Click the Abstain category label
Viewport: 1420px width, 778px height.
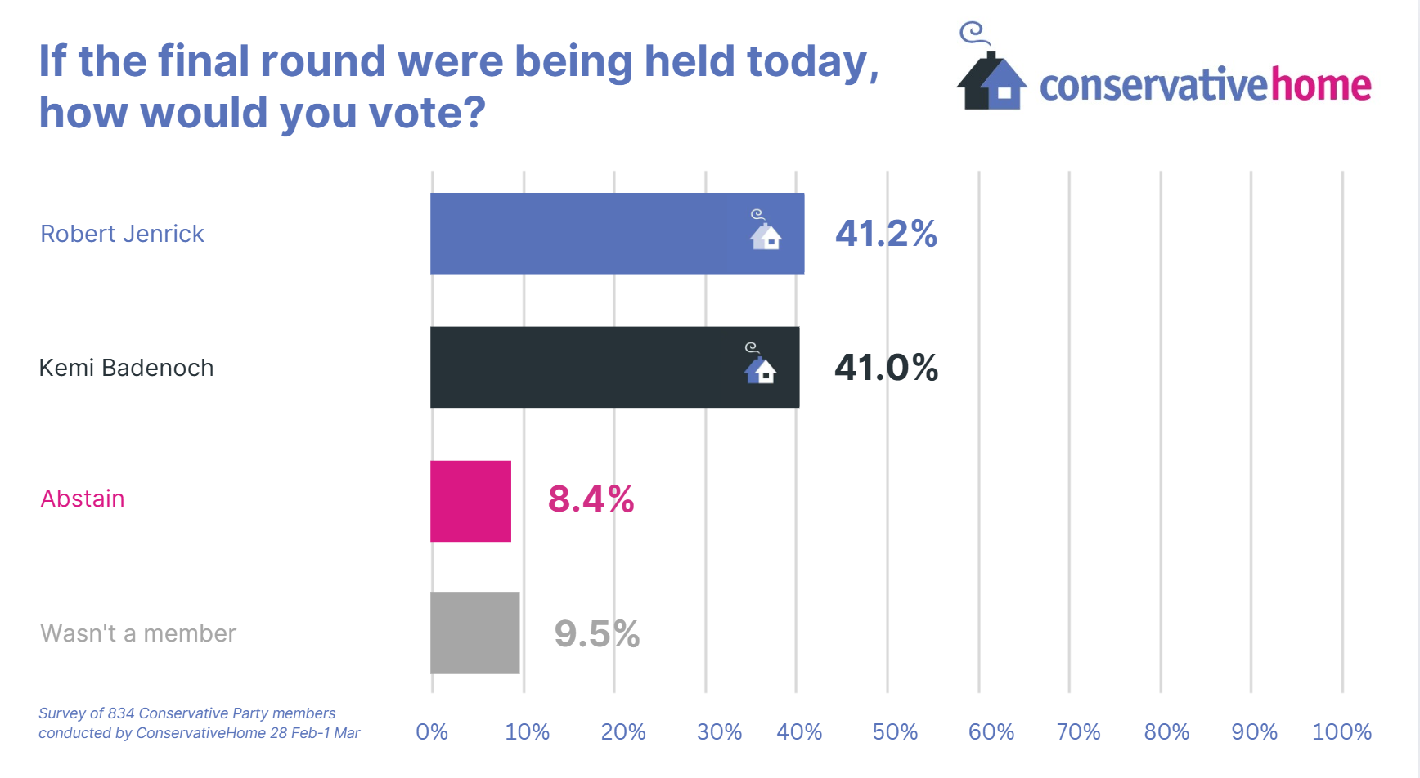tap(83, 499)
